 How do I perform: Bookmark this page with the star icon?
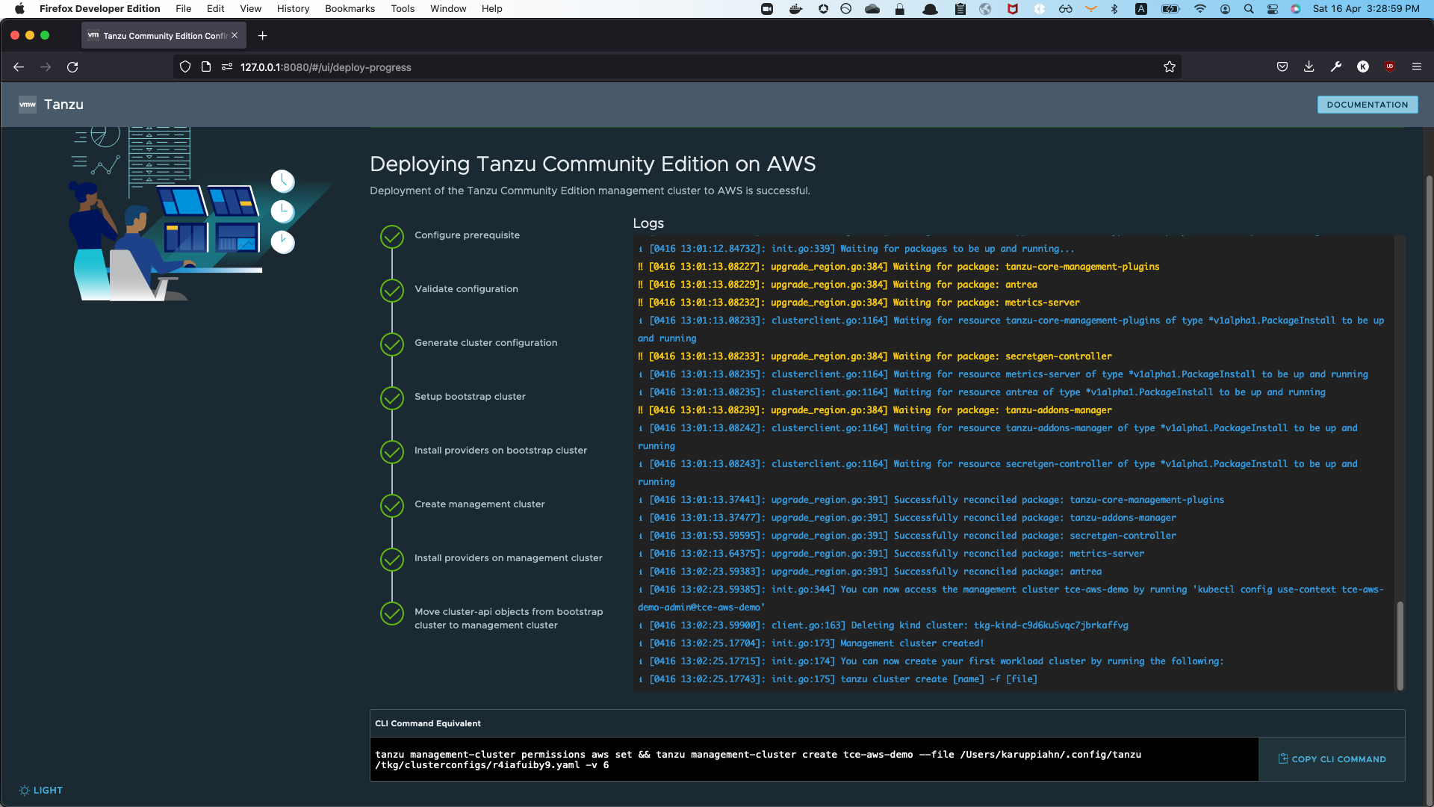pyautogui.click(x=1170, y=67)
